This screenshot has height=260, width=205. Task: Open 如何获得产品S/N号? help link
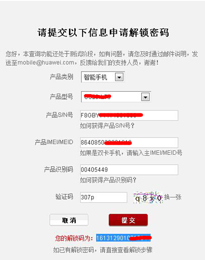point(107,126)
